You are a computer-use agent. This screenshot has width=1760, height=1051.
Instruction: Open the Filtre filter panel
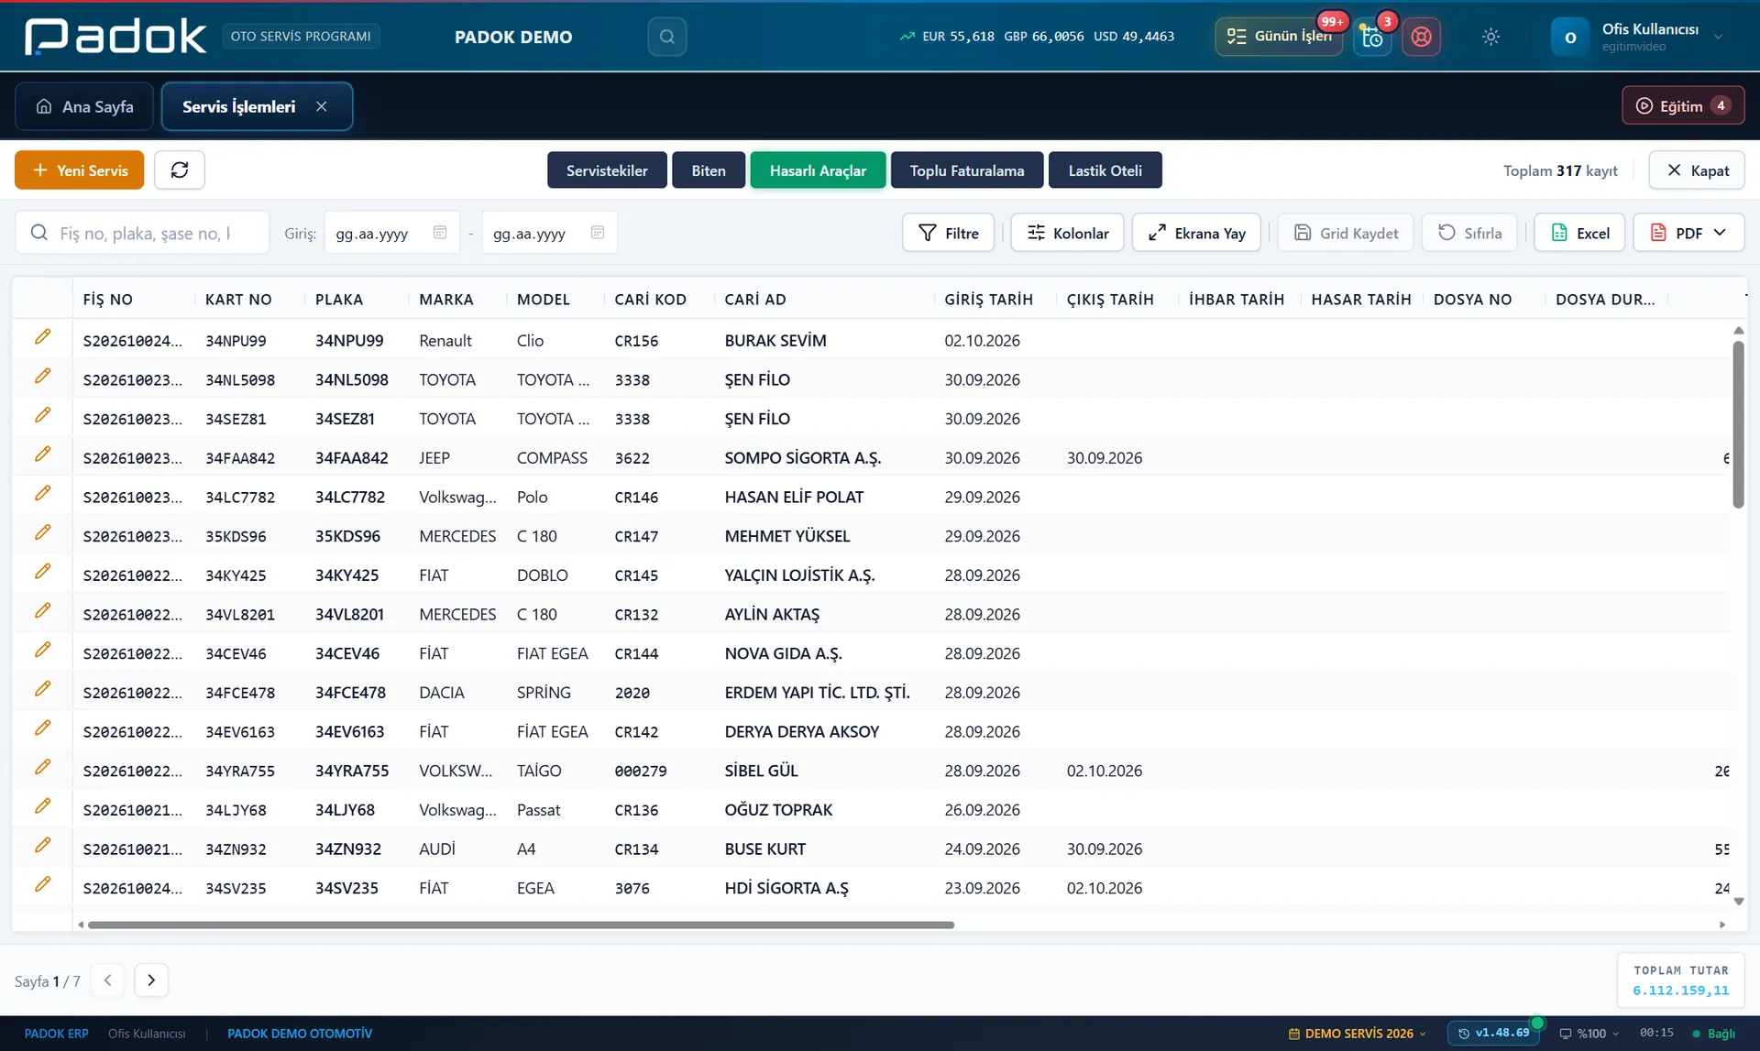pos(949,233)
